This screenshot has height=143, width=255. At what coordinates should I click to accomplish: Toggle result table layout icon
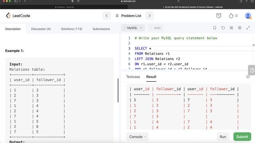click(x=248, y=77)
